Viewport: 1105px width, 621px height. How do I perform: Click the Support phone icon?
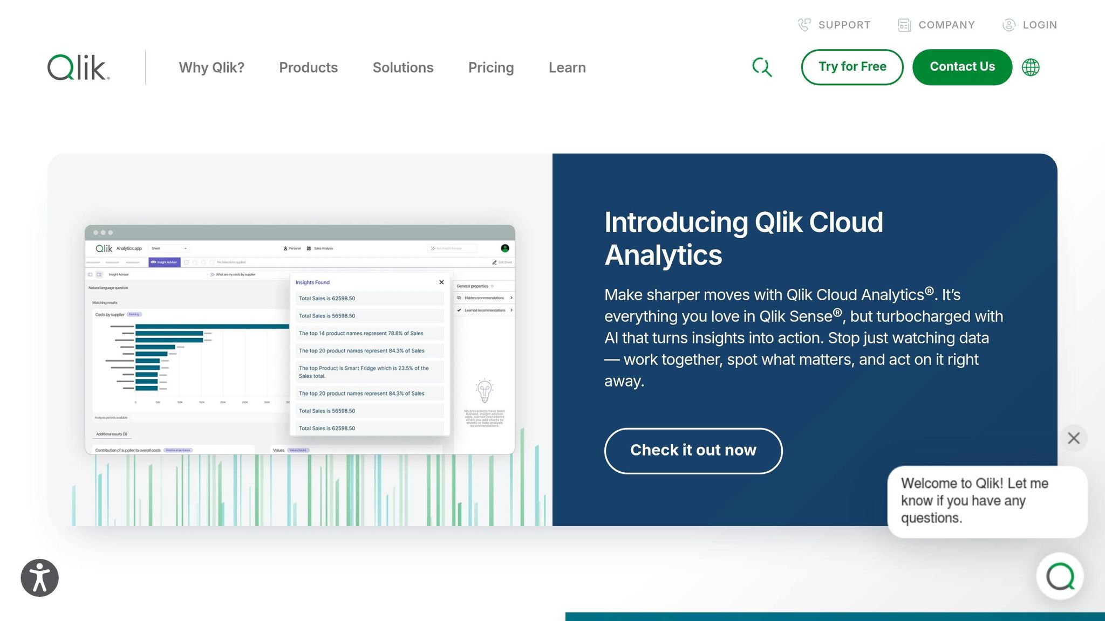pyautogui.click(x=804, y=25)
